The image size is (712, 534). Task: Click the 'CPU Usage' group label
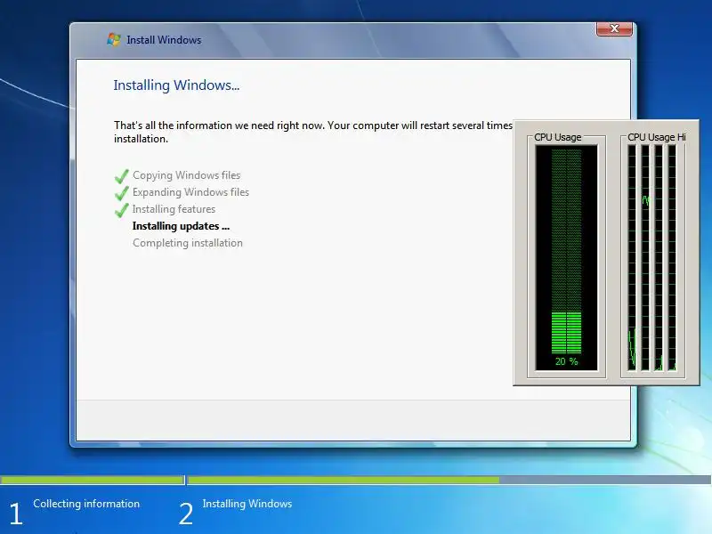[x=558, y=137]
